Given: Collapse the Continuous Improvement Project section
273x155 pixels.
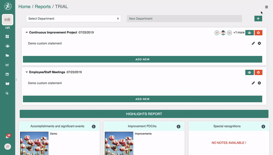Looking at the screenshot, I should coord(27,33).
